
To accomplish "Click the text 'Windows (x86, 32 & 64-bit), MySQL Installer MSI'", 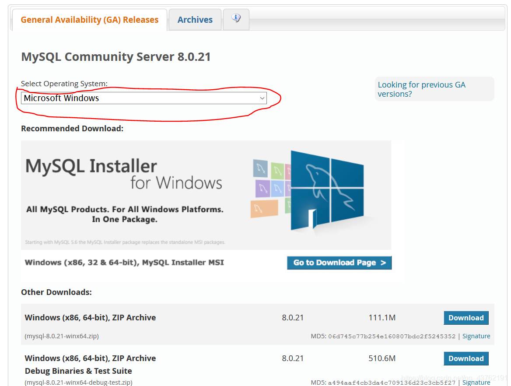I will [124, 263].
